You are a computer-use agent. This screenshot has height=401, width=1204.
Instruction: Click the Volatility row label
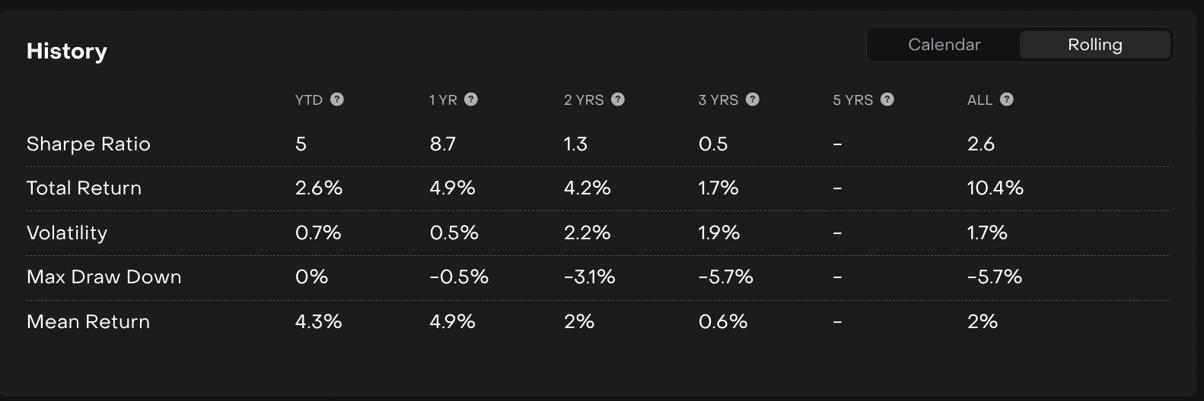[x=67, y=233]
